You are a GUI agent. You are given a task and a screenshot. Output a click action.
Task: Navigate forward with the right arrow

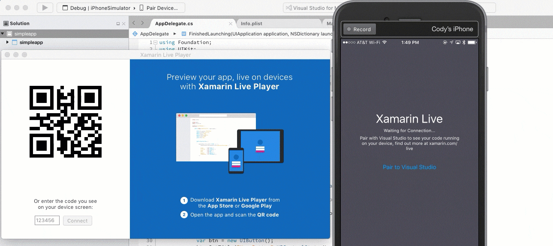click(142, 23)
